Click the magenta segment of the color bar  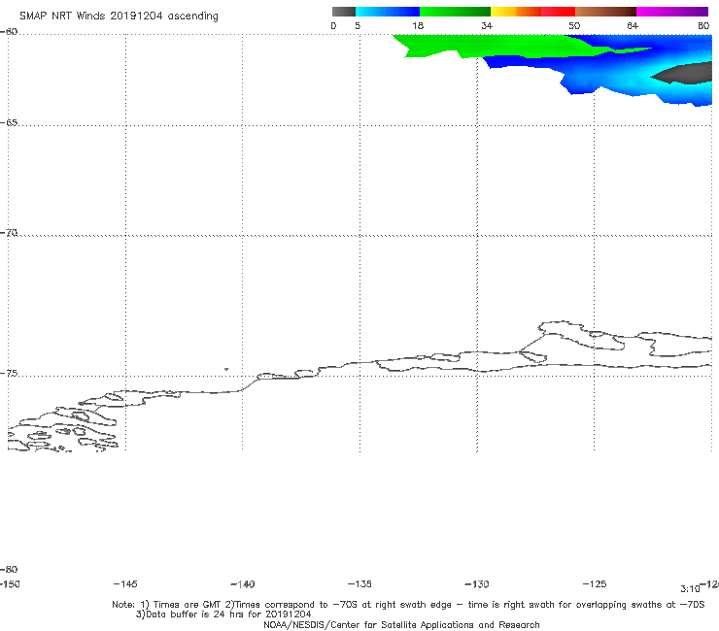tap(672, 12)
